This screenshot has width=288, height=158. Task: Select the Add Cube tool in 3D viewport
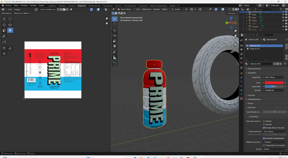click(115, 64)
